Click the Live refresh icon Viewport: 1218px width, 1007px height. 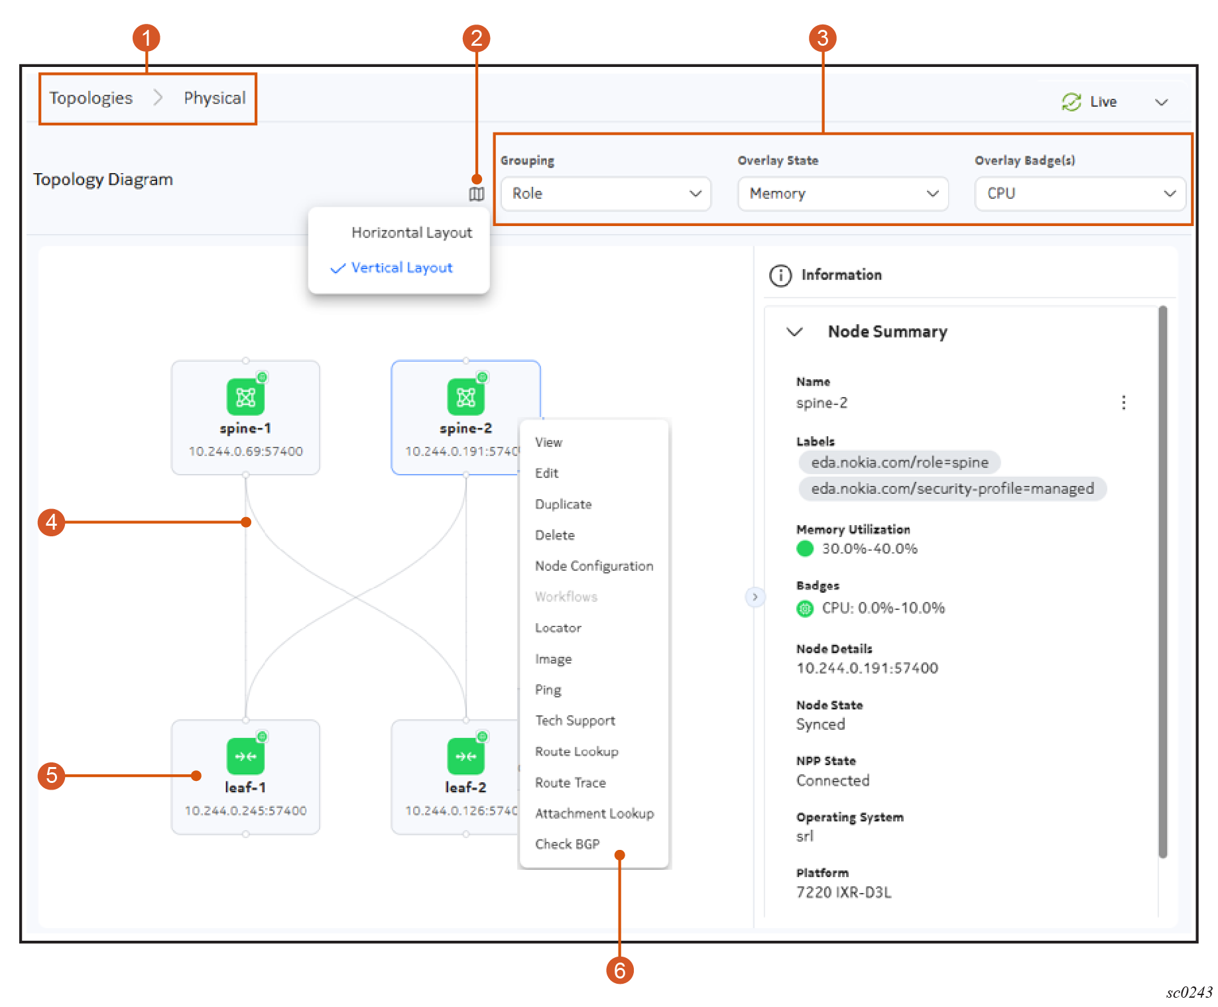tap(1071, 102)
